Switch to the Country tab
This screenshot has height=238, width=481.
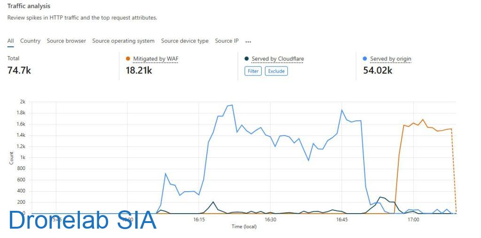(30, 41)
